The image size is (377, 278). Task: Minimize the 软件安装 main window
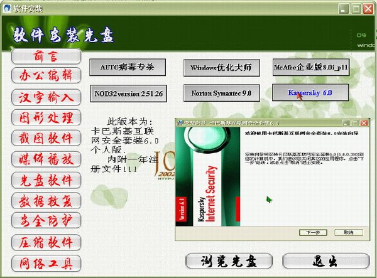pyautogui.click(x=344, y=9)
